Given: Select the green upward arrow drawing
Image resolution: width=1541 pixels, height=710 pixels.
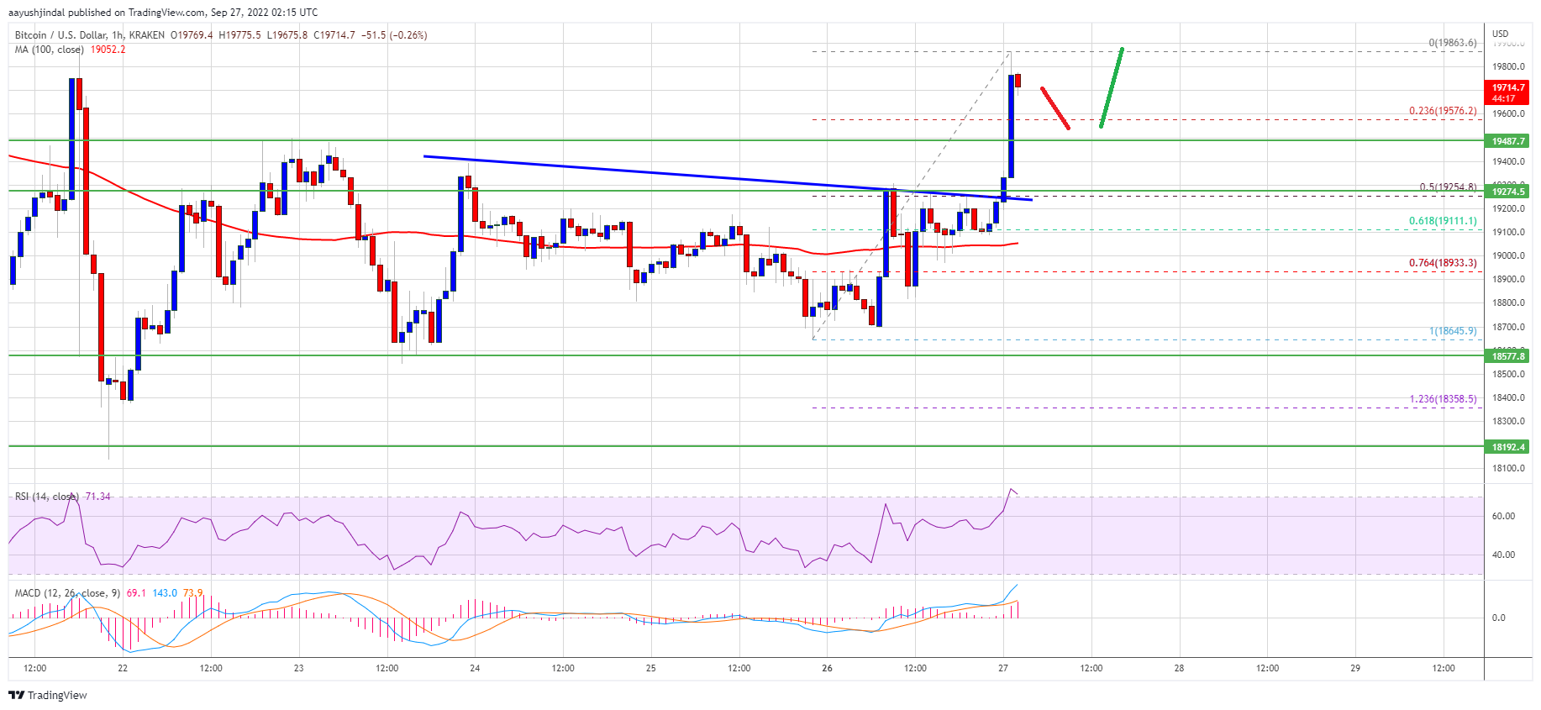Looking at the screenshot, I should (x=1111, y=88).
